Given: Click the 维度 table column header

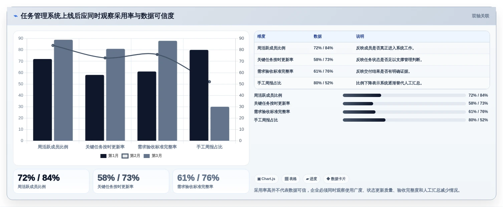Looking at the screenshot, I should pos(261,36).
